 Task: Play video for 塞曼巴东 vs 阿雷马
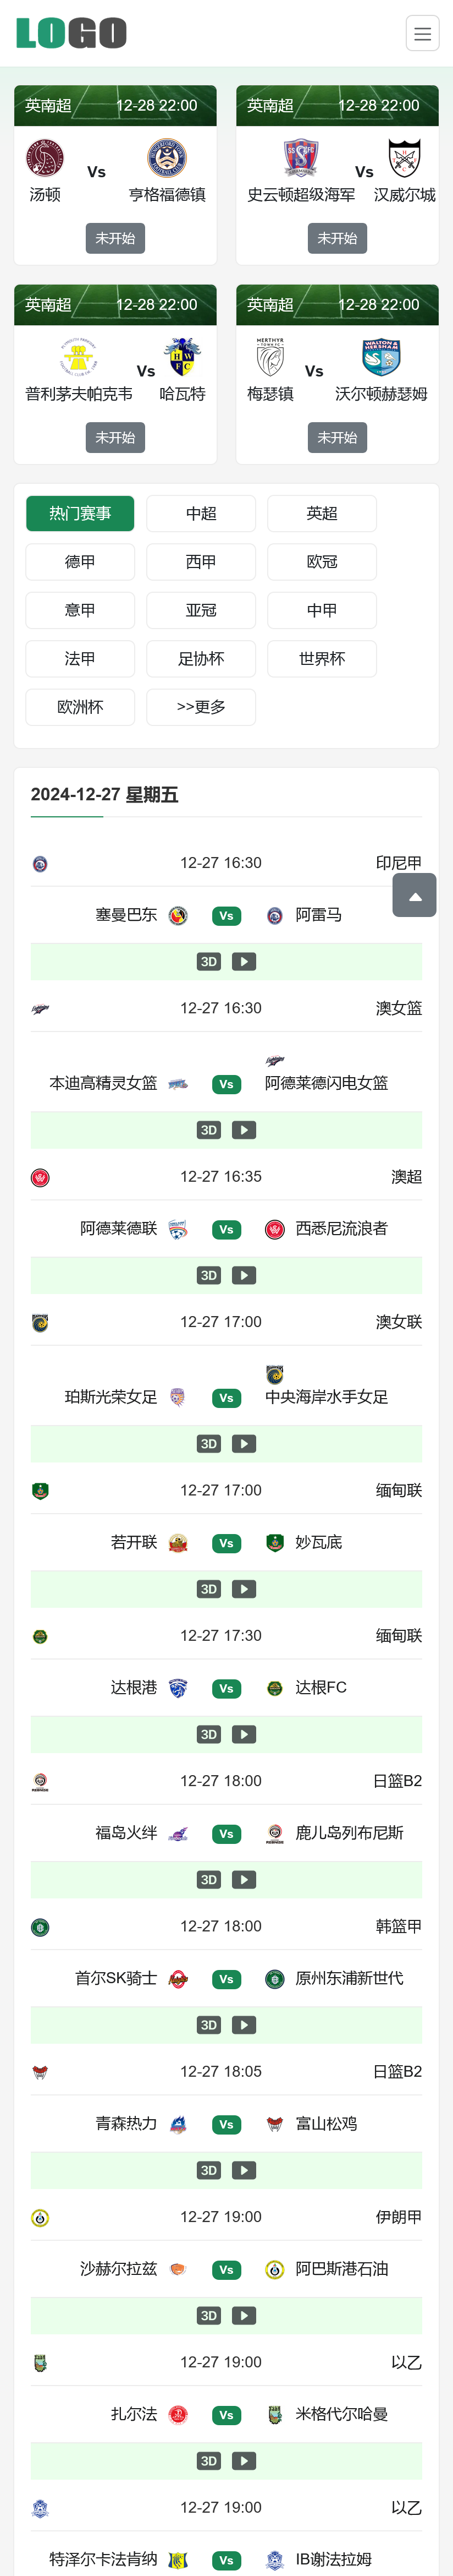[x=245, y=961]
